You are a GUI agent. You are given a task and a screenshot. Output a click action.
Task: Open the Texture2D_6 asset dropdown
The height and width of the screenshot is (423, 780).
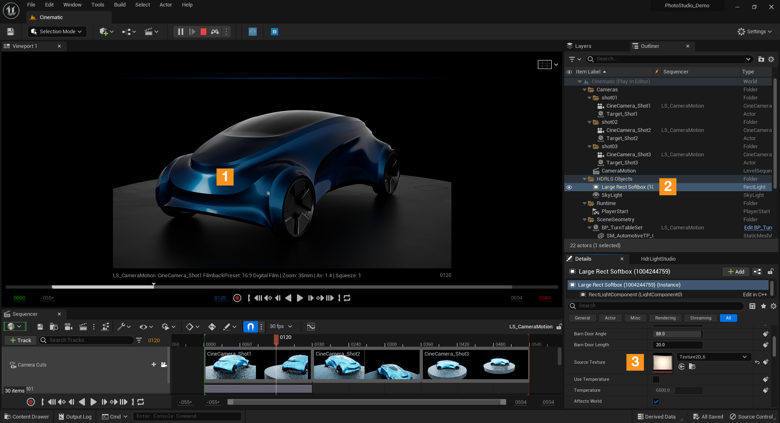click(x=713, y=357)
